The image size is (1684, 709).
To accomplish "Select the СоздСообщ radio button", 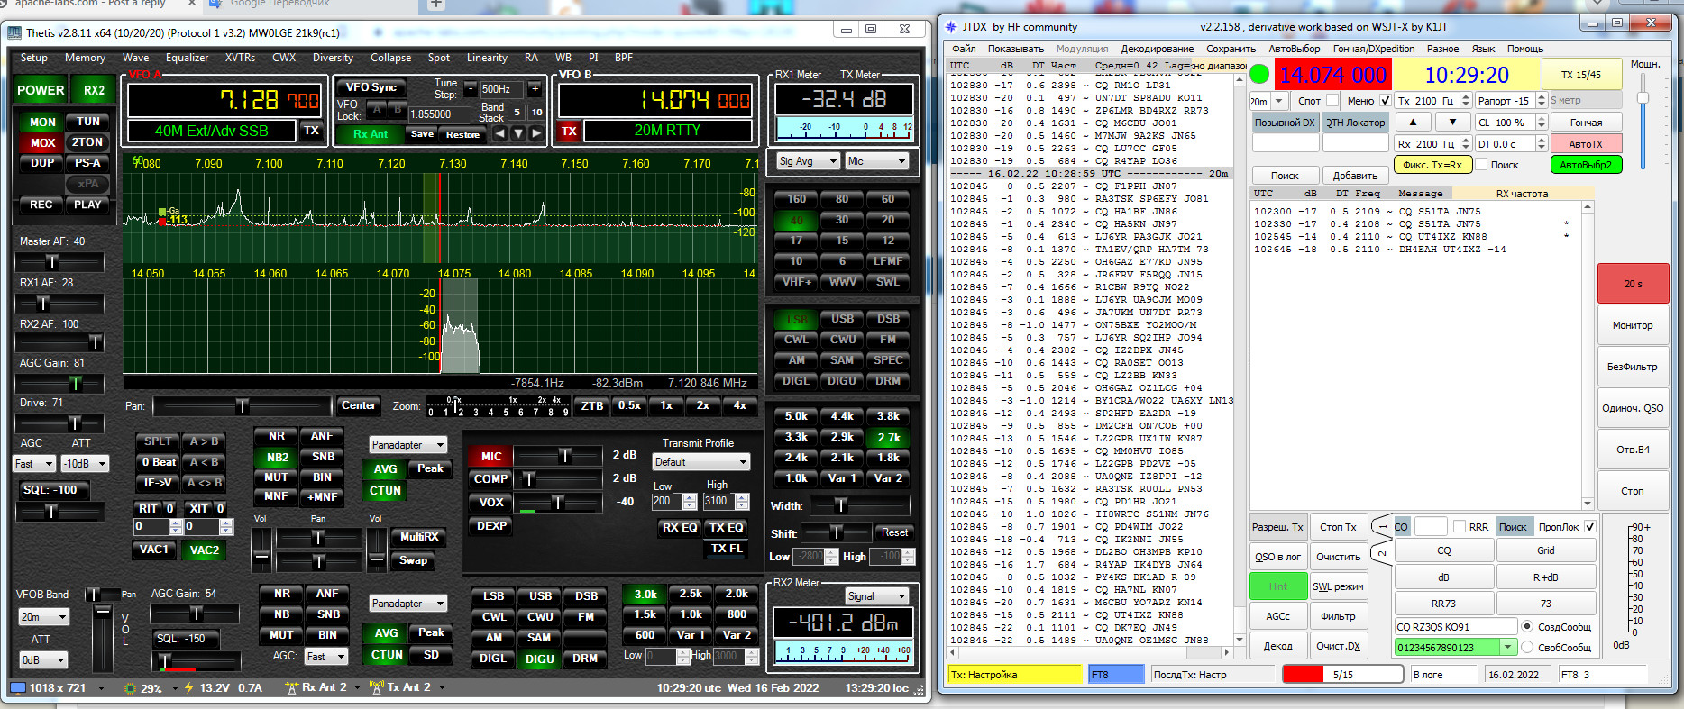I will pyautogui.click(x=1527, y=626).
